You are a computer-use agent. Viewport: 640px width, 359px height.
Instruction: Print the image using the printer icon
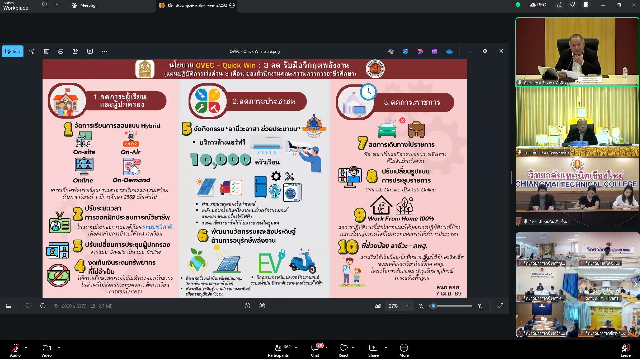(x=61, y=51)
